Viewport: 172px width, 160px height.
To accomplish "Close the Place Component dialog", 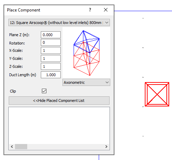I will point(106,10).
